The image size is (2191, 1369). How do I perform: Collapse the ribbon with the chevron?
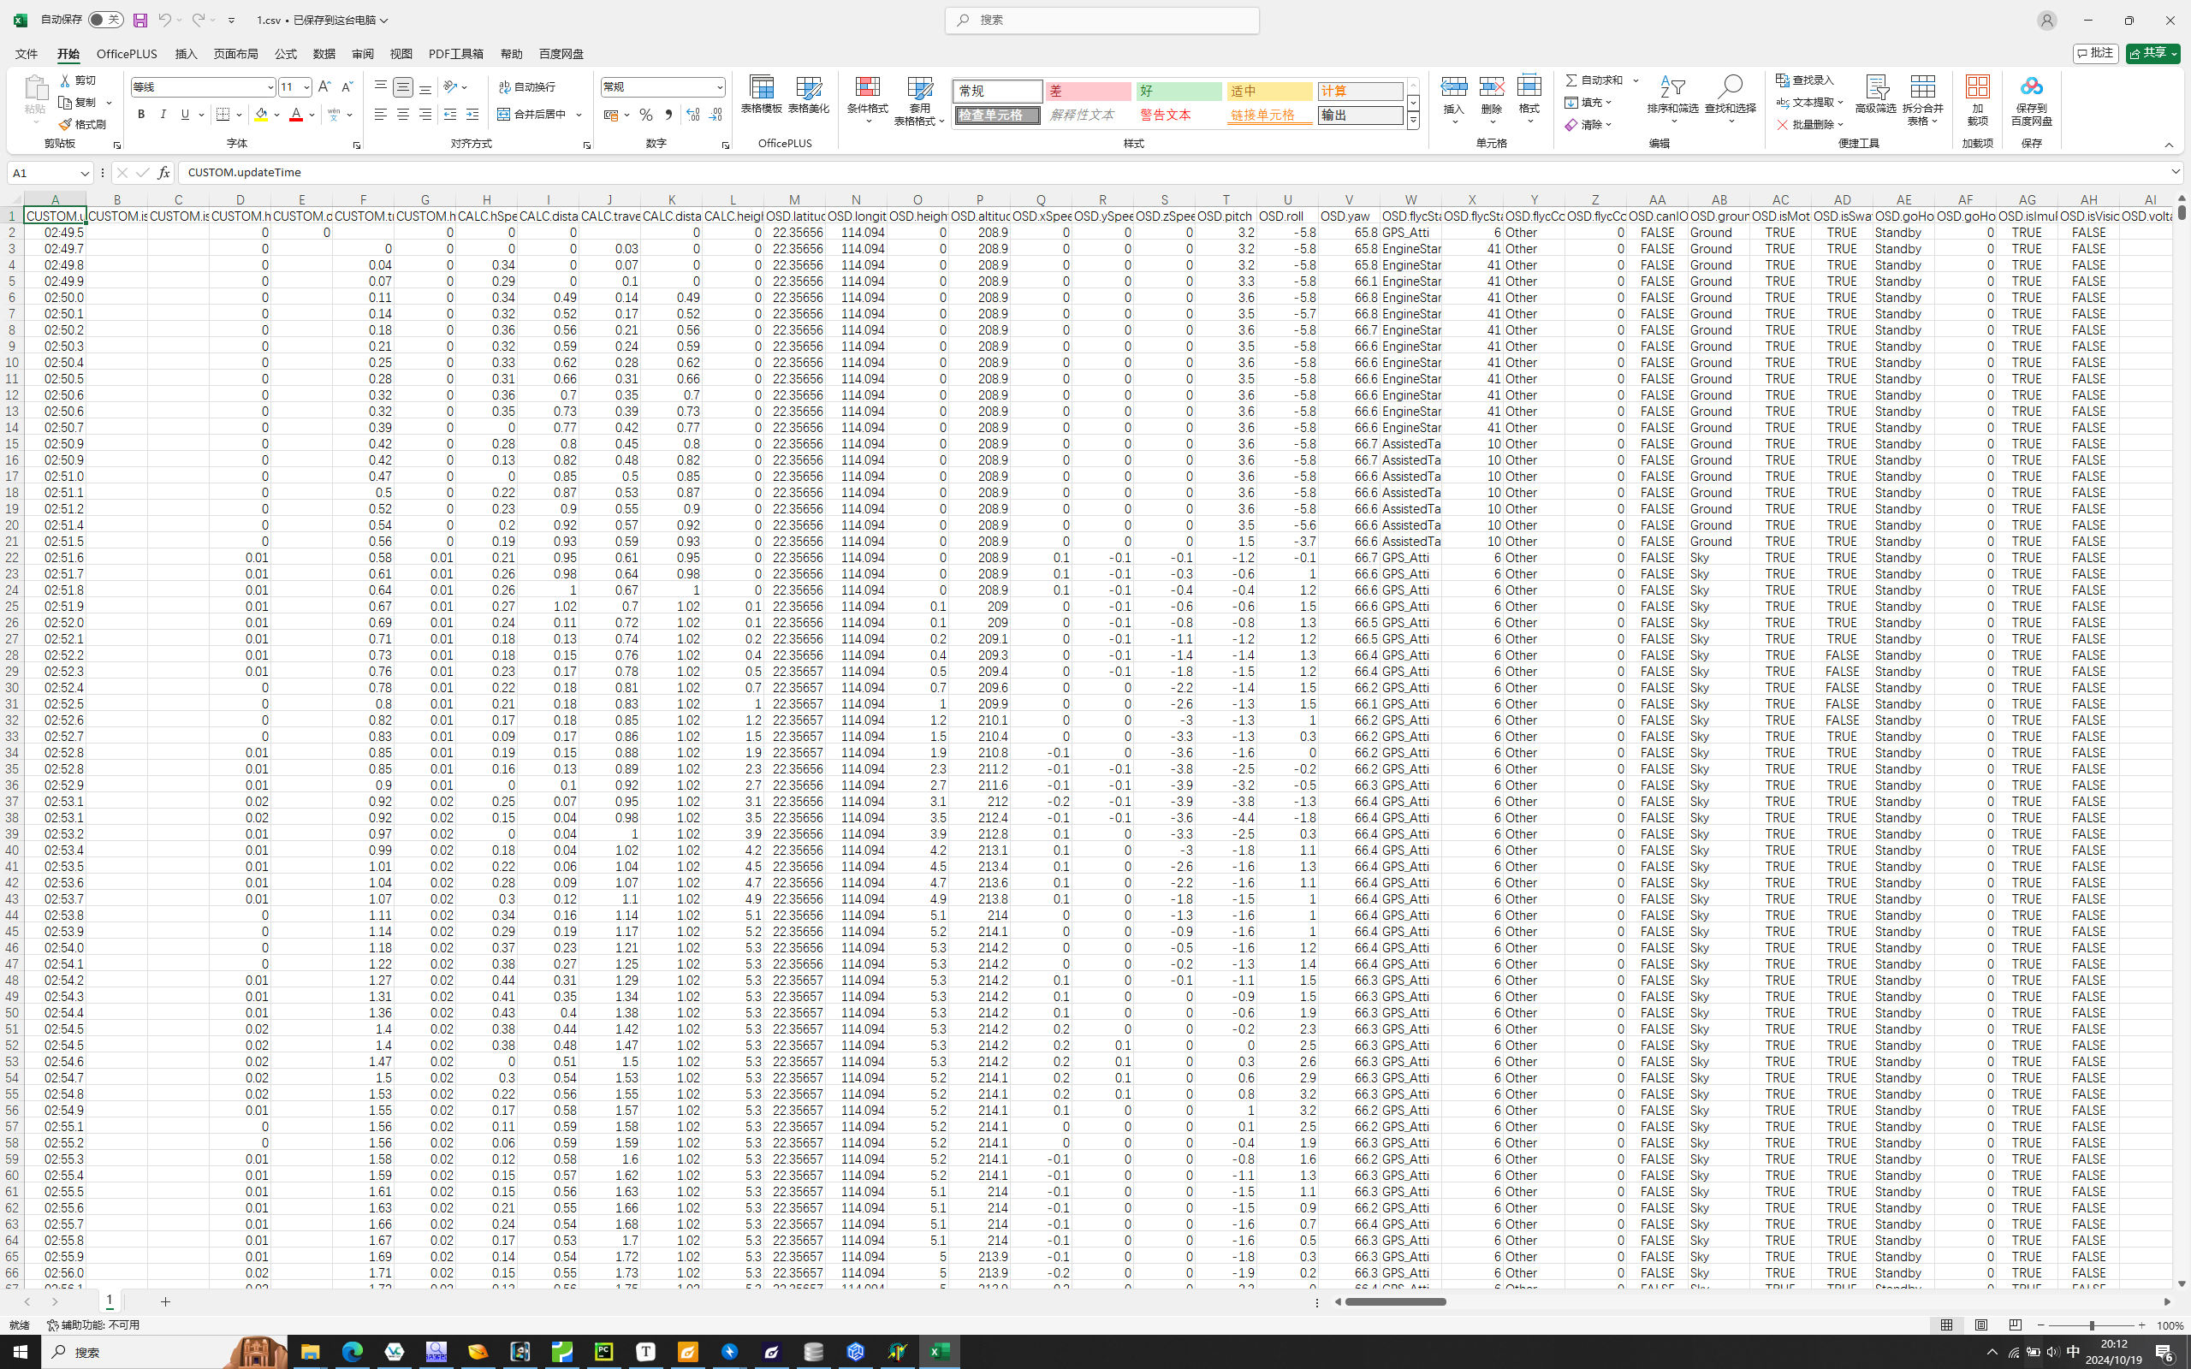tap(2169, 145)
